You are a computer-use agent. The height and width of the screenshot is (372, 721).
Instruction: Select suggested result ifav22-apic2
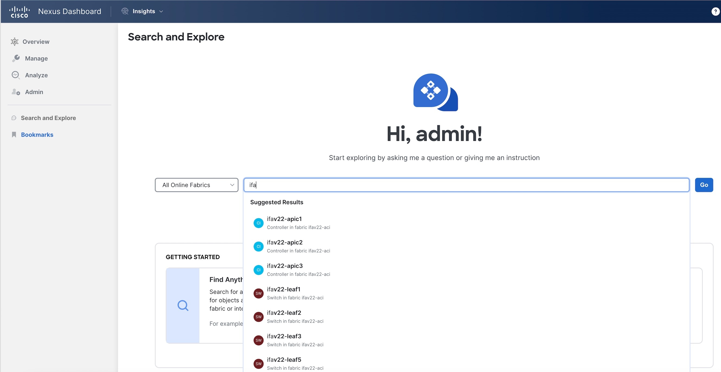point(466,247)
